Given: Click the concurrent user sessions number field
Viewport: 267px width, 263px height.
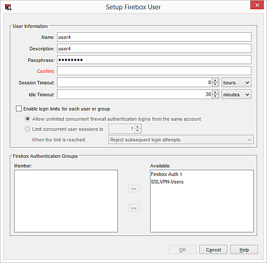Looking at the screenshot, I should [x=122, y=129].
